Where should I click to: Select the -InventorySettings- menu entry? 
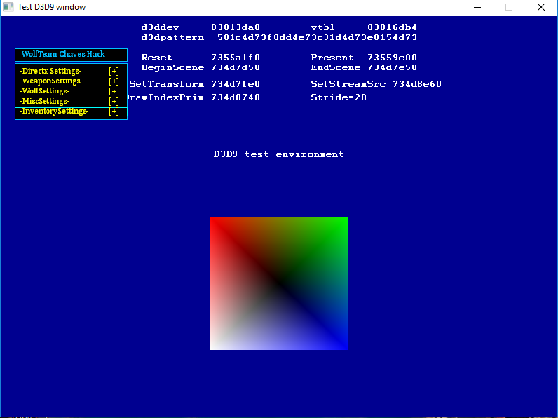pos(54,111)
